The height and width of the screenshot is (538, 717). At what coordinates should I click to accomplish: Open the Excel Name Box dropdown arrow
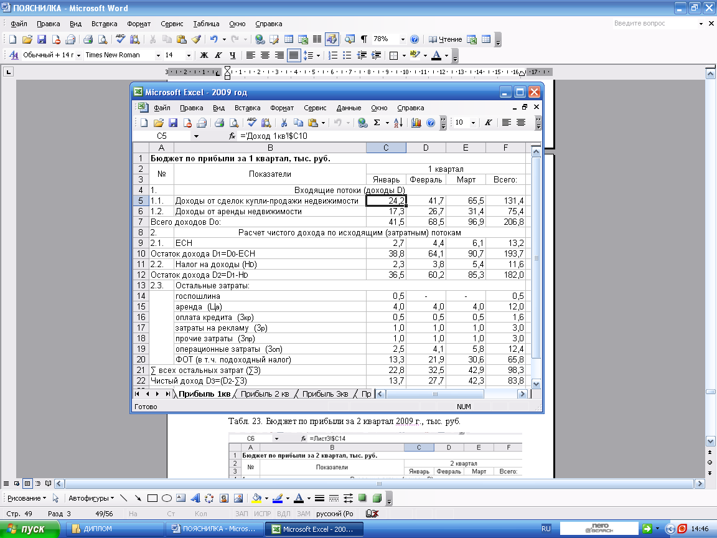196,136
